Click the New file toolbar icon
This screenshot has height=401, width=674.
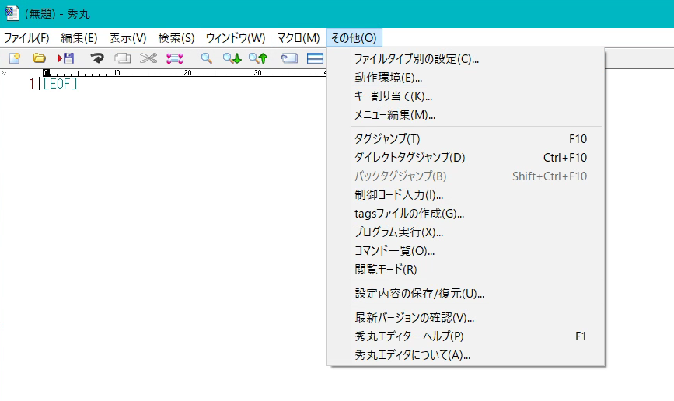coord(15,58)
